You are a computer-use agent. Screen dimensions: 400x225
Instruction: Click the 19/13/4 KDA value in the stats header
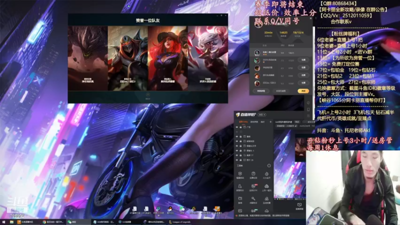[x=298, y=32]
